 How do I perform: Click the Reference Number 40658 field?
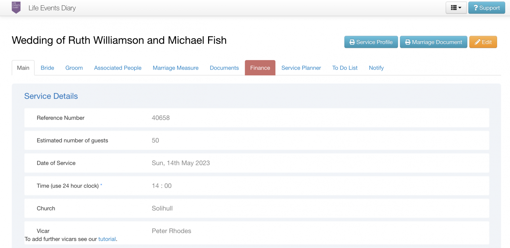point(160,118)
